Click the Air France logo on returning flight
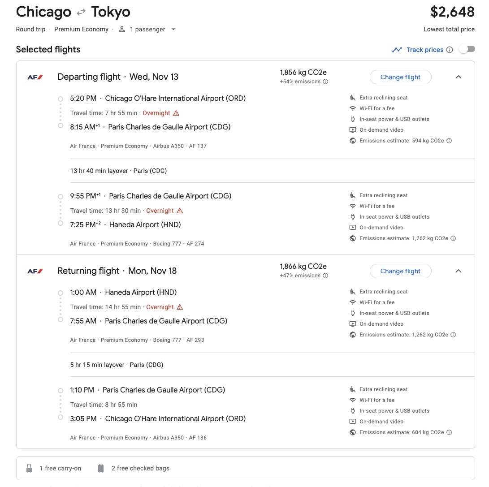The width and height of the screenshot is (489, 487). (x=35, y=271)
